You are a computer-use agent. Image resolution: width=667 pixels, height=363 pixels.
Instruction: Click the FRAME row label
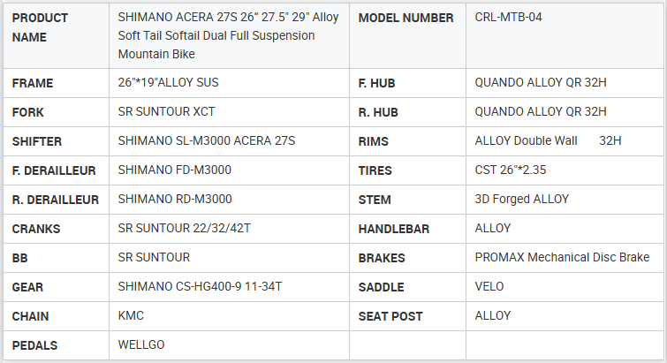(x=33, y=83)
